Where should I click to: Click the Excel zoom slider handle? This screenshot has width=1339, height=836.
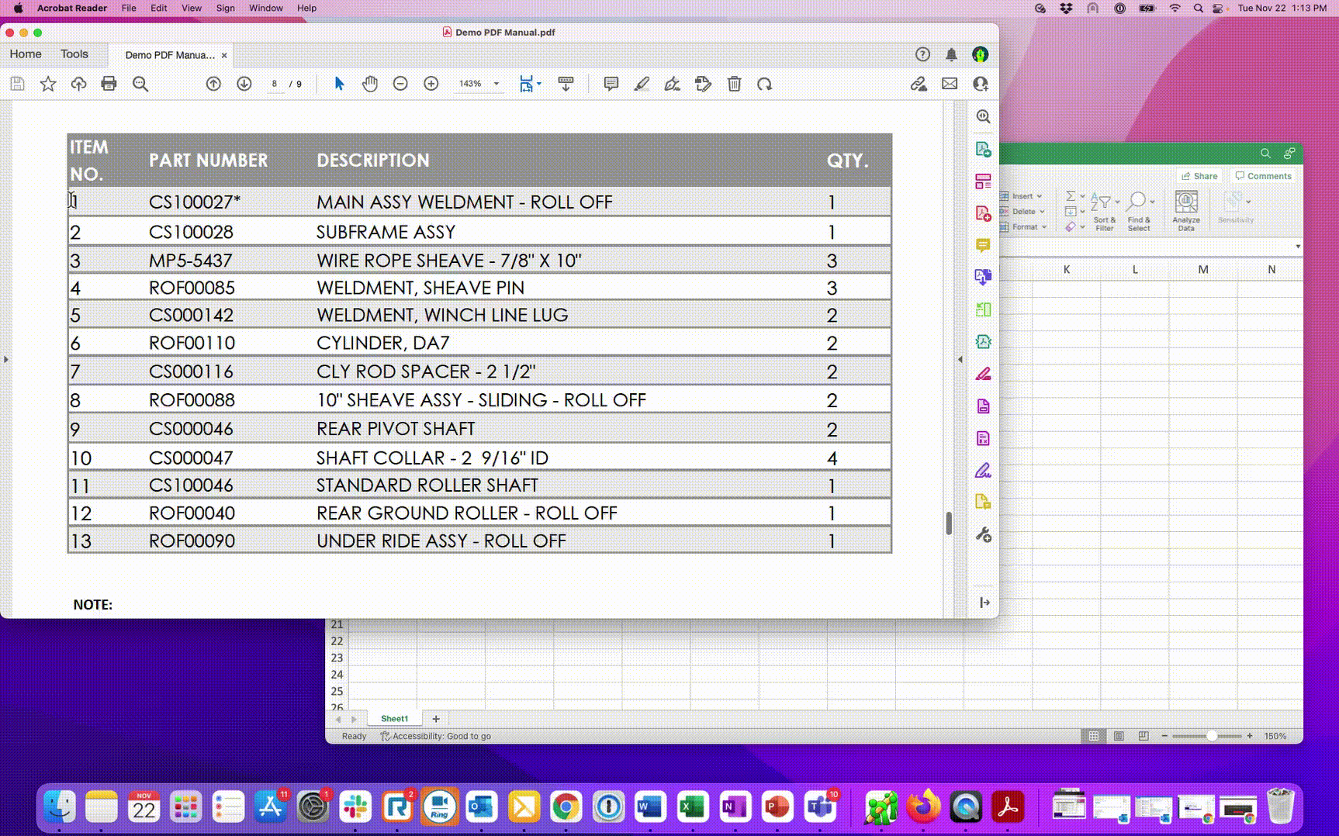click(1211, 736)
